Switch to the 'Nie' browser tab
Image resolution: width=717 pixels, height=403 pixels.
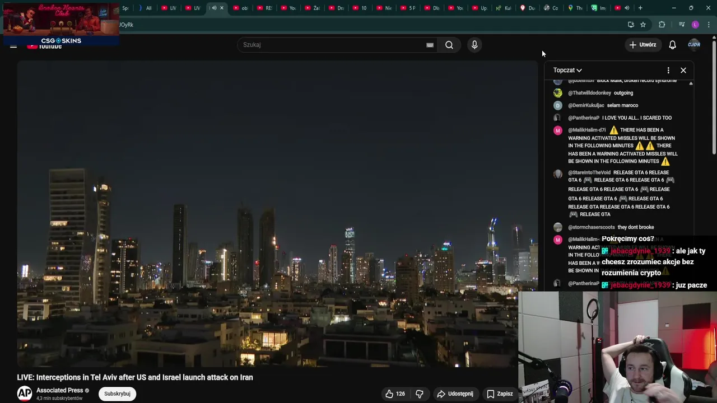pos(384,8)
